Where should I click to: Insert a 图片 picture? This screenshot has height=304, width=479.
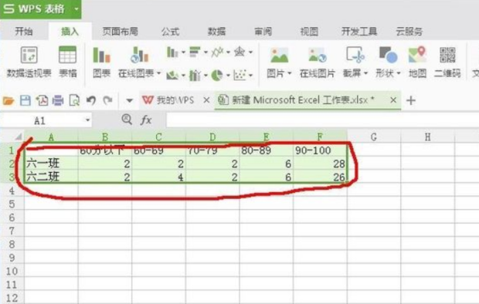pyautogui.click(x=279, y=62)
